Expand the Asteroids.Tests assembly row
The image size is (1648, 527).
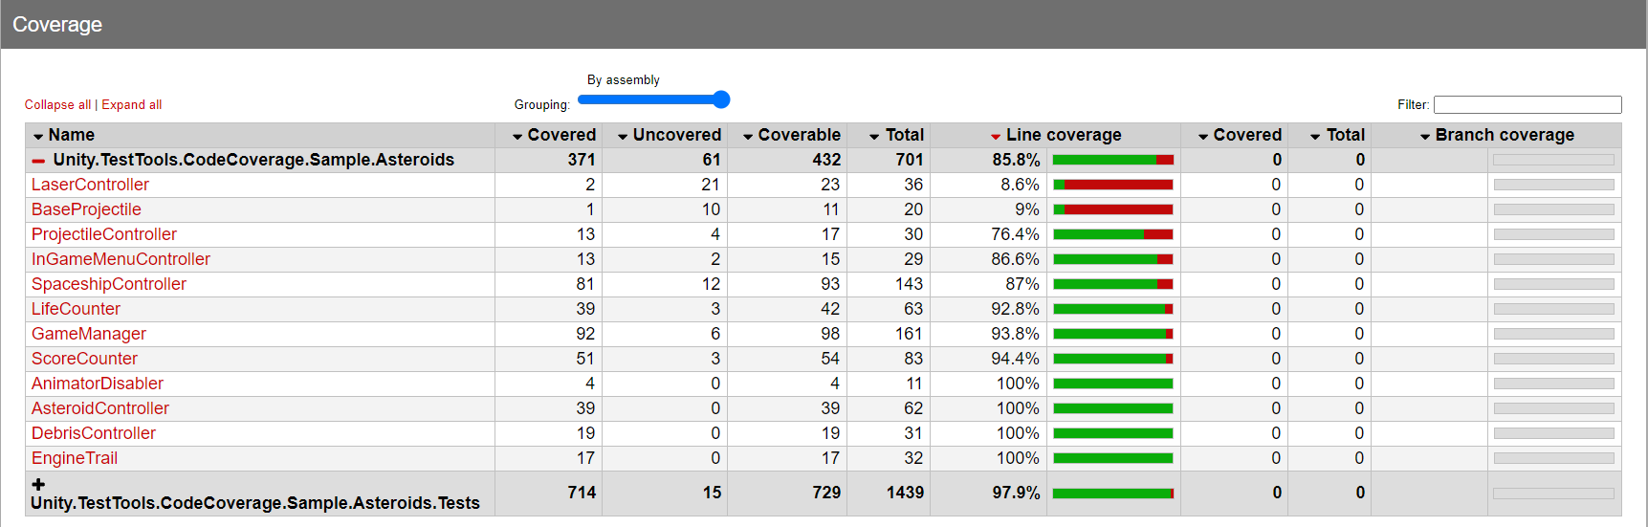coord(38,485)
